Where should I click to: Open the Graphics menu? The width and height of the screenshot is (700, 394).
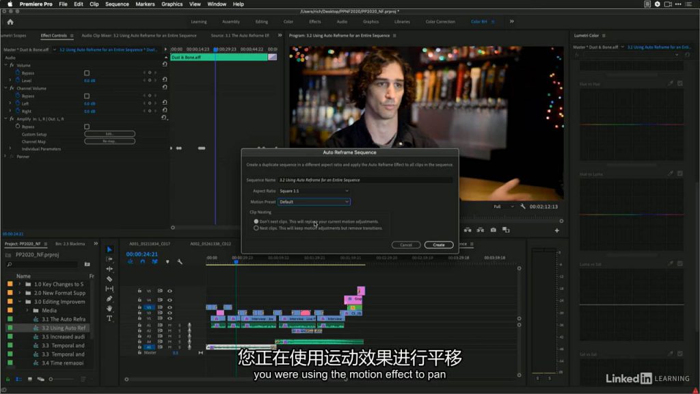pos(172,4)
